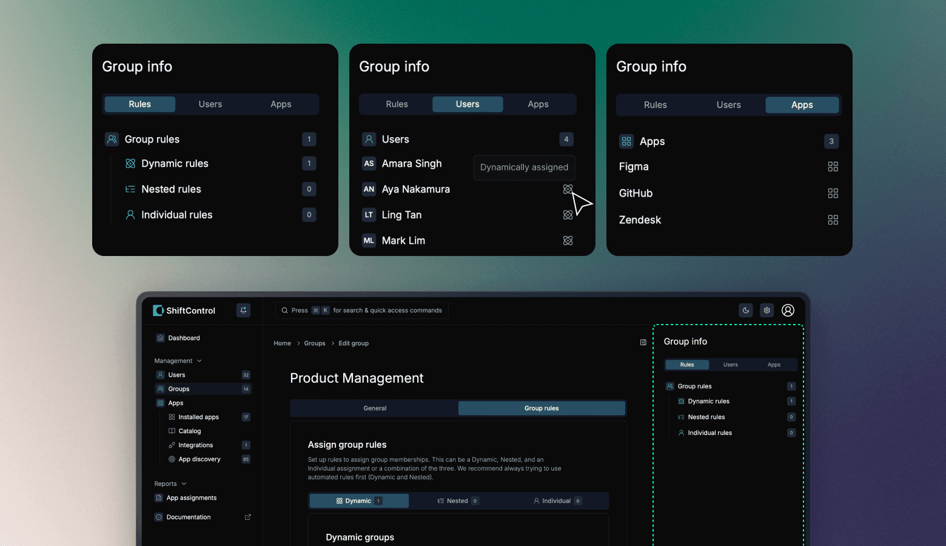This screenshot has height=546, width=946.
Task: Click the Users count badge showing 4
Action: coord(566,140)
